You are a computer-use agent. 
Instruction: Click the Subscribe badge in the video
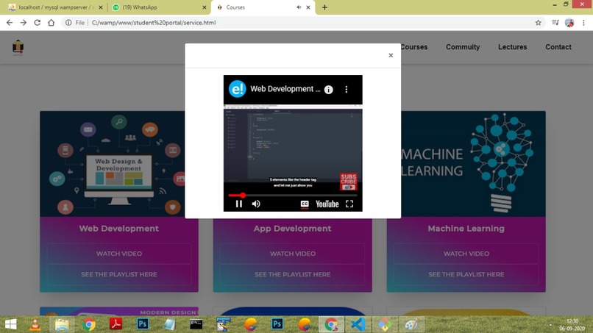pyautogui.click(x=348, y=182)
